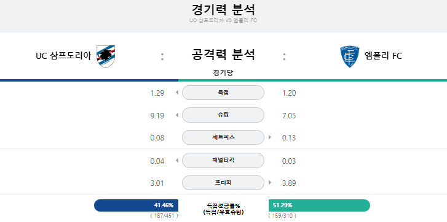
Task: Click the blue 41.46% success rate bar
Action: [136, 205]
